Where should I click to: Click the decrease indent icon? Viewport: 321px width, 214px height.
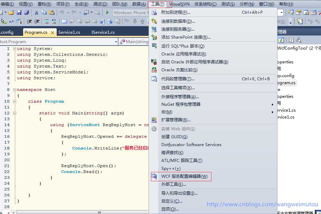click(x=29, y=21)
